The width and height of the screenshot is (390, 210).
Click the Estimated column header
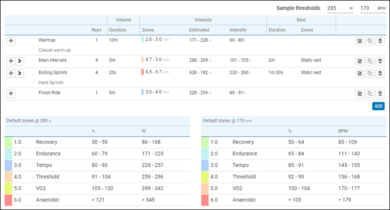pos(199,30)
